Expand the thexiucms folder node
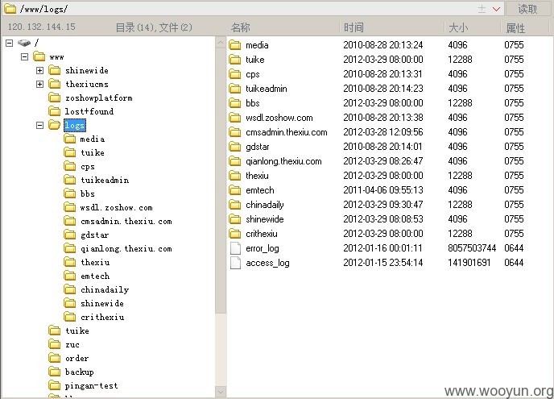Screen dimensions: 554x399 click(x=40, y=84)
